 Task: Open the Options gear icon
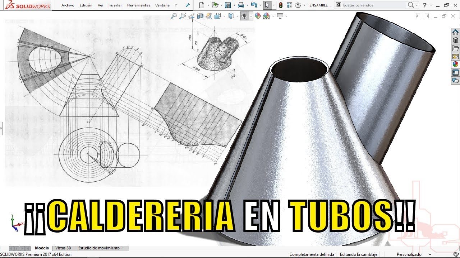tap(298, 5)
